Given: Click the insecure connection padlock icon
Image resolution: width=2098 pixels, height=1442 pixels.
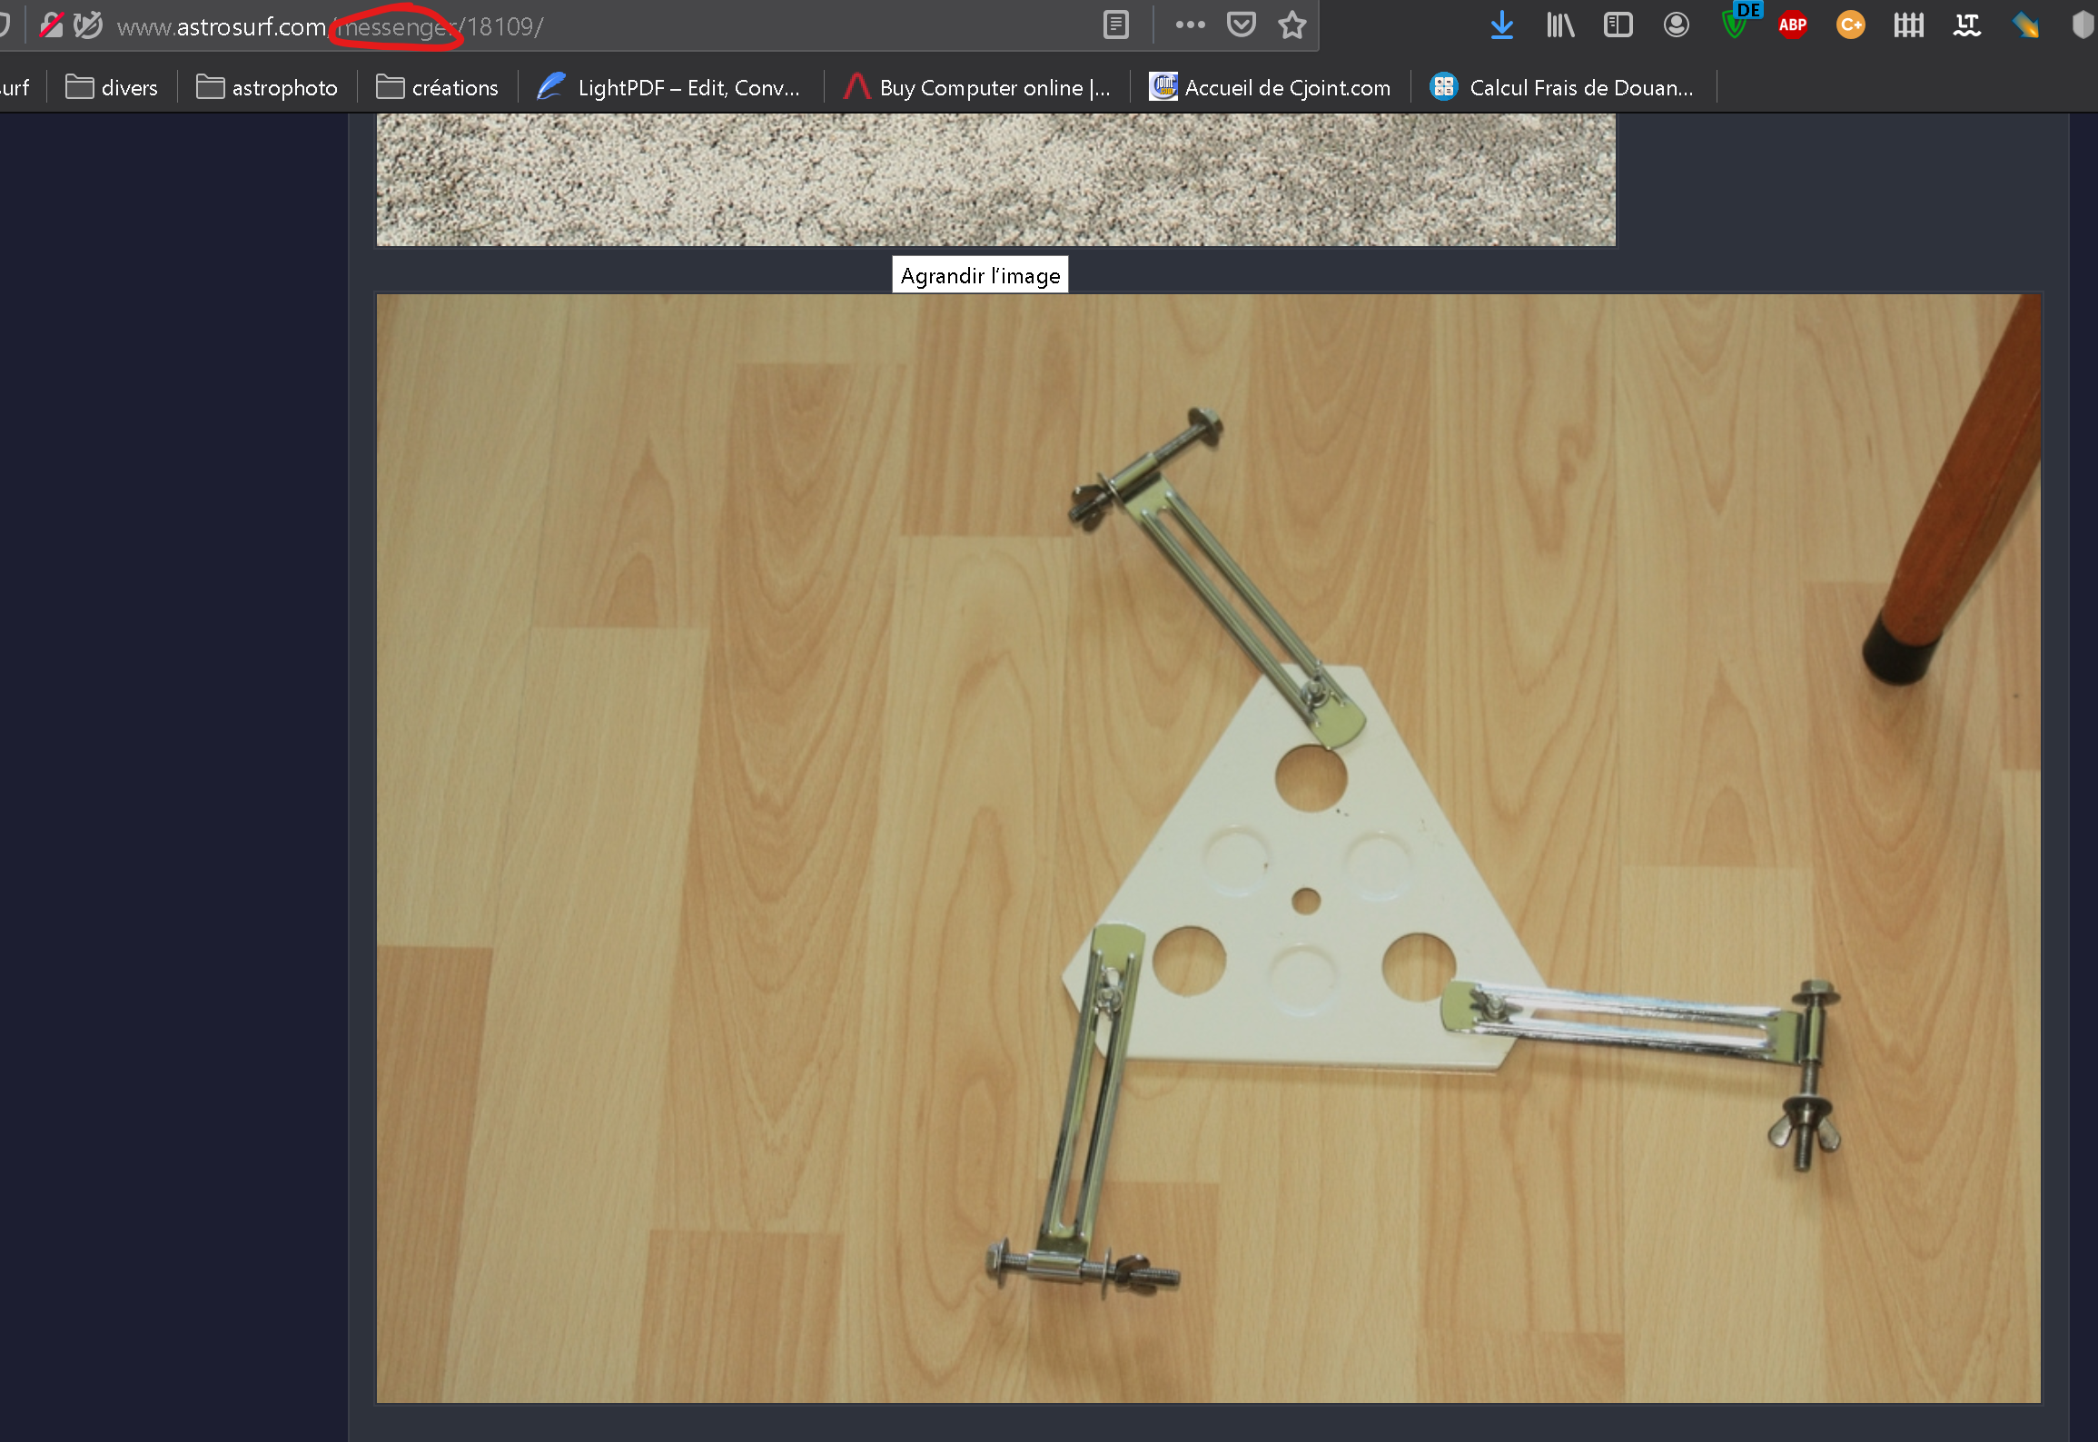Looking at the screenshot, I should pos(52,25).
